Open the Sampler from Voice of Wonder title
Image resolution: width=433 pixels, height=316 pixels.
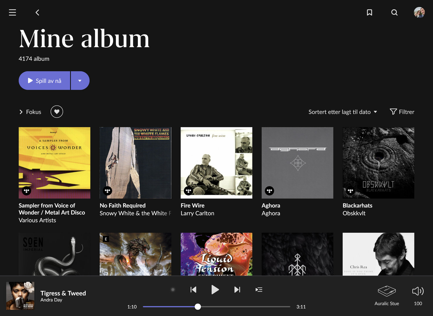click(52, 209)
